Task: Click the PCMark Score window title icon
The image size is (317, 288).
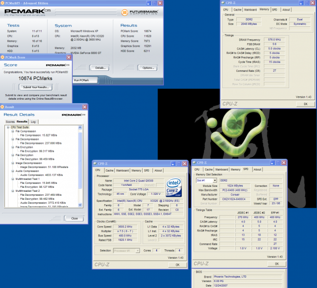Action: [x=2, y=58]
